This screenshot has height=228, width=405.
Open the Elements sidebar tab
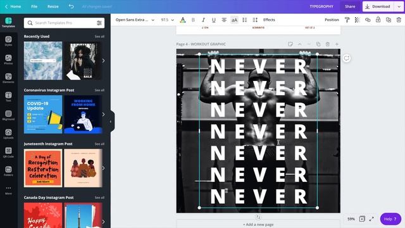[x=8, y=78]
